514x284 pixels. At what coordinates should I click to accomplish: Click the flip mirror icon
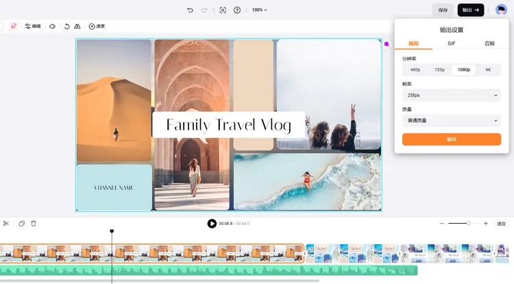coord(77,26)
